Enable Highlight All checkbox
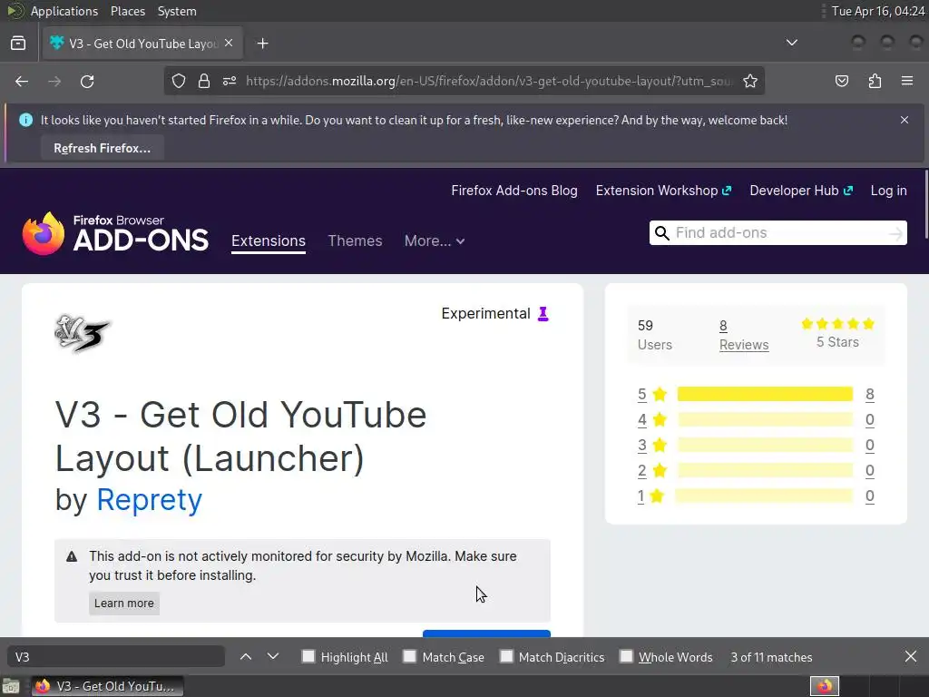 coord(308,656)
